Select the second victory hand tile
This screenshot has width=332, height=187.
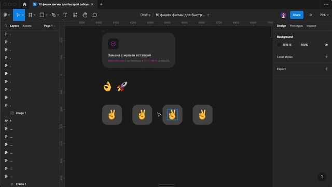click(142, 115)
